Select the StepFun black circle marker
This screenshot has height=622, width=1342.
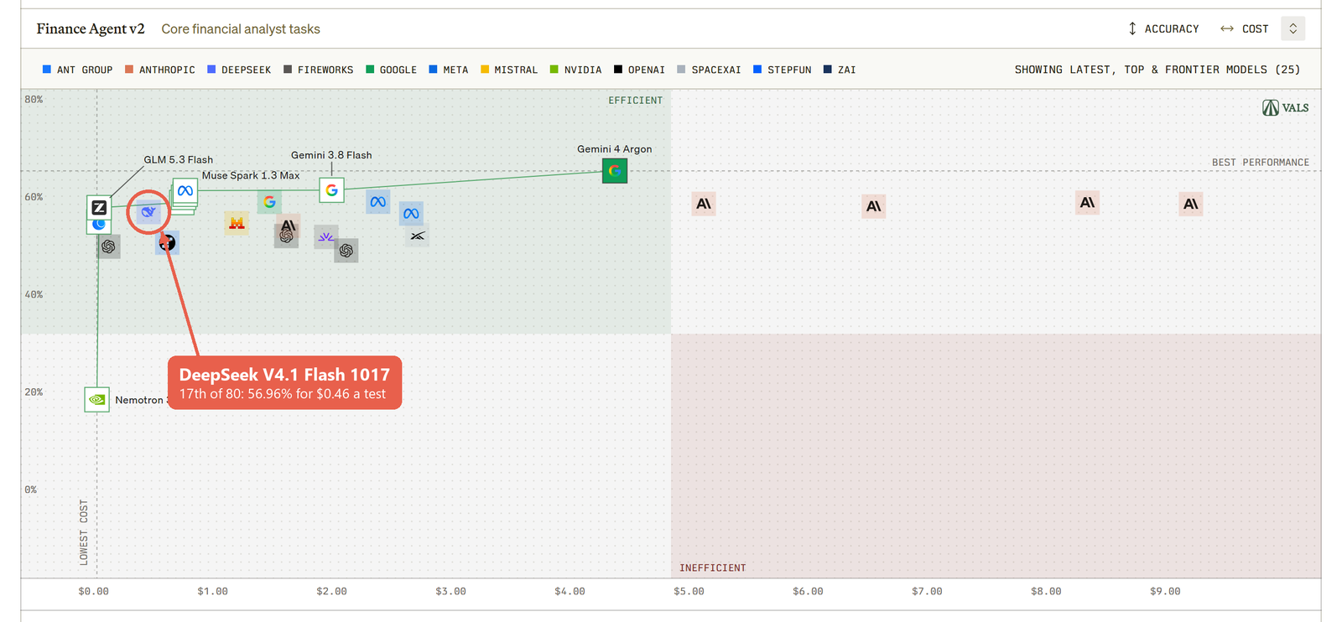(x=168, y=243)
